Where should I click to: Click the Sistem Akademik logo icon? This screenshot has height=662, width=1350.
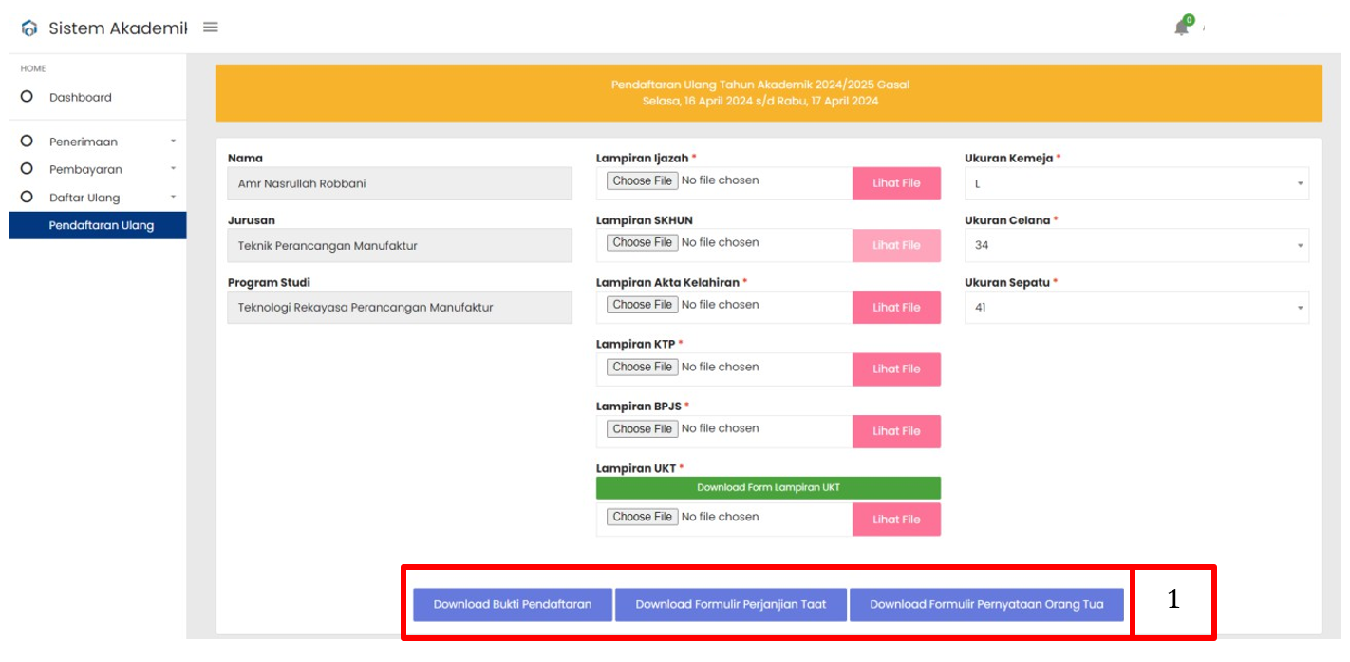click(x=29, y=28)
